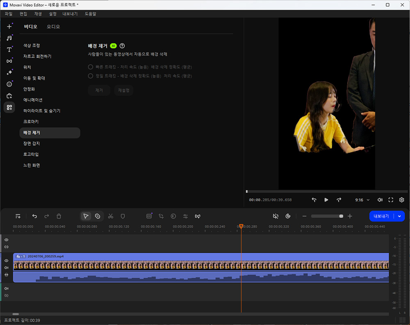Click the orange playhead marker on ruler
This screenshot has width=410, height=325.
[x=241, y=226]
